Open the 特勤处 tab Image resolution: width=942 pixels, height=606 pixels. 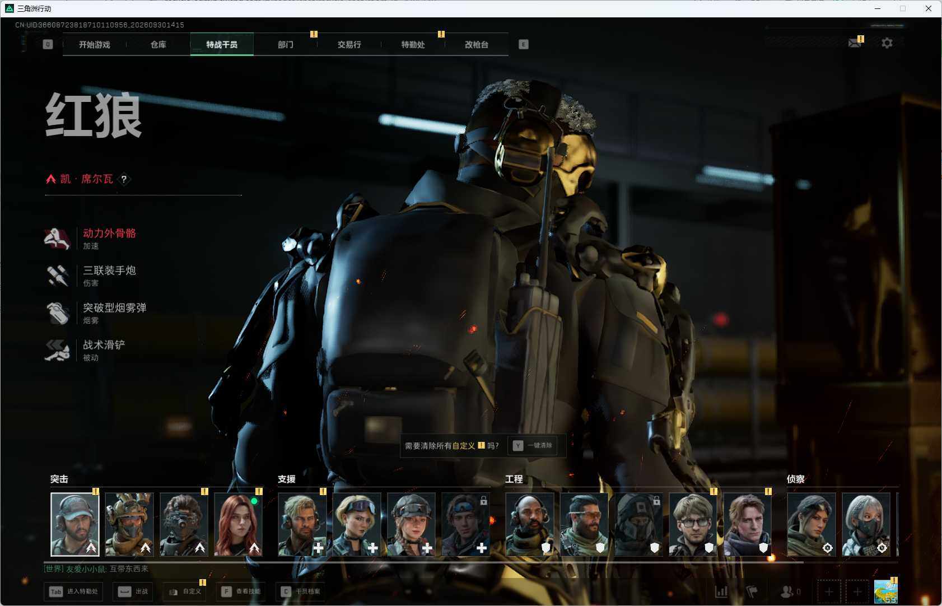point(413,45)
